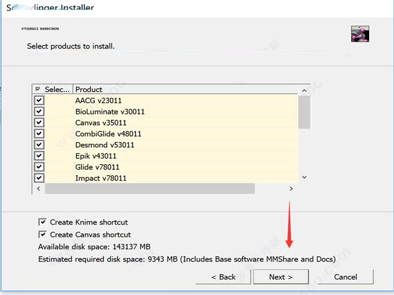Select the BioLuminate v30011 product name
394x295 pixels.
(110, 112)
